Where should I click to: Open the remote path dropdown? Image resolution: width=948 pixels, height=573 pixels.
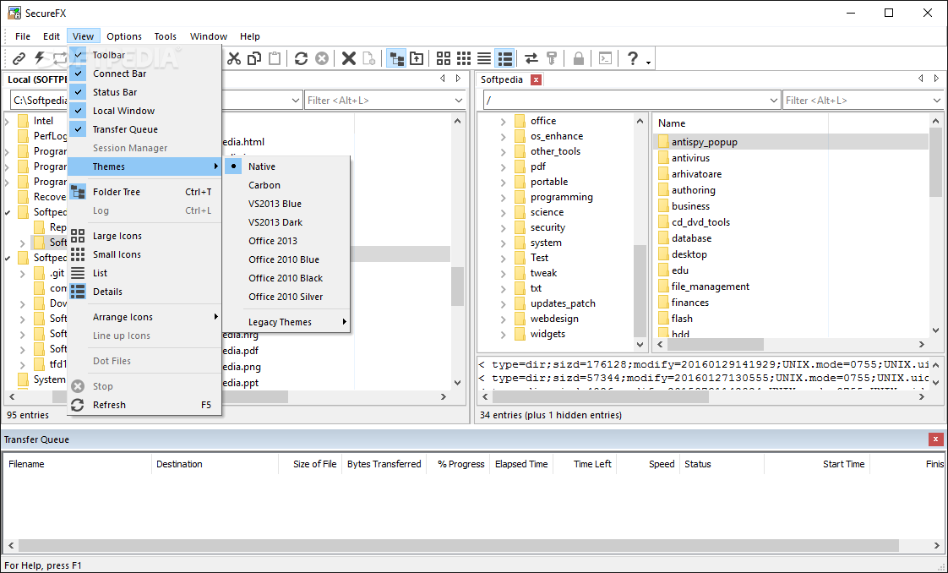pos(774,101)
